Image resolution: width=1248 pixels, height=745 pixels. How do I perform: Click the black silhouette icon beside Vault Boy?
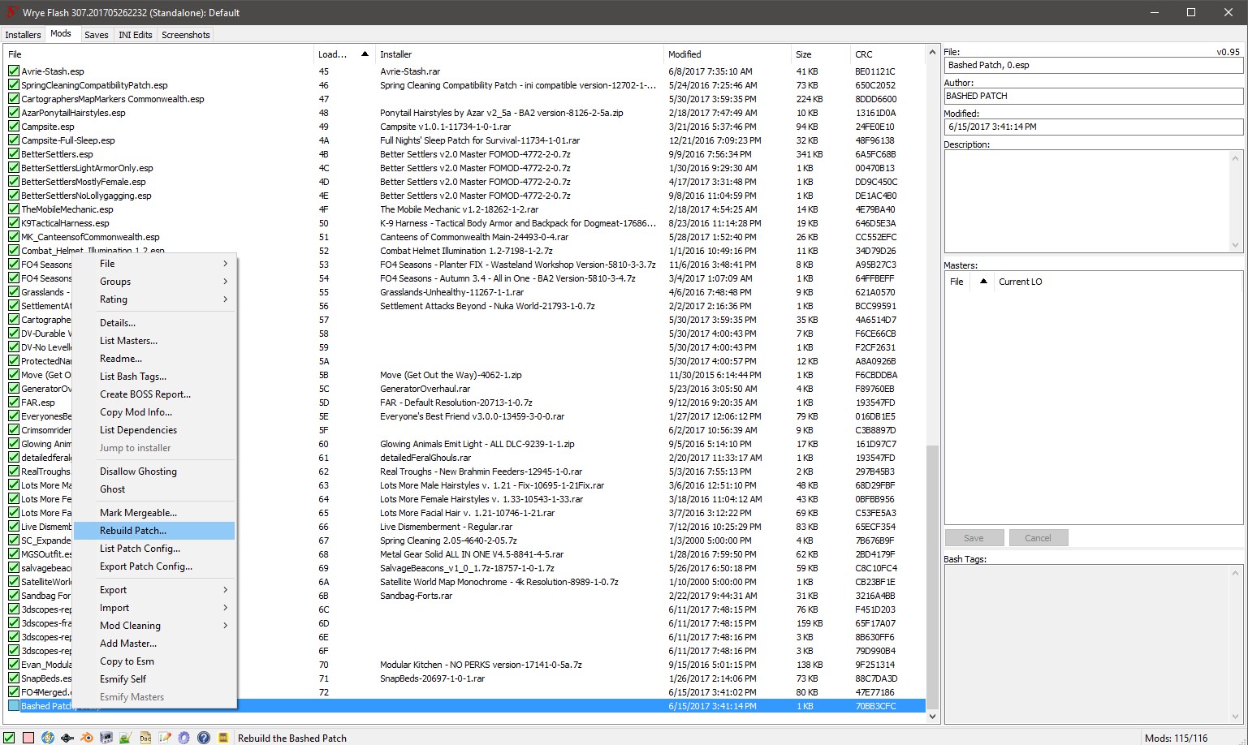pos(67,738)
